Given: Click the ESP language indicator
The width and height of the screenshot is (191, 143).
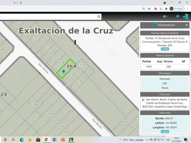Looking at the screenshot, I should point(168,140).
